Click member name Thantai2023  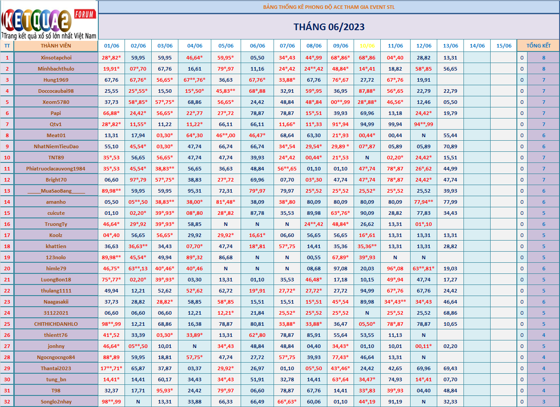point(56,368)
